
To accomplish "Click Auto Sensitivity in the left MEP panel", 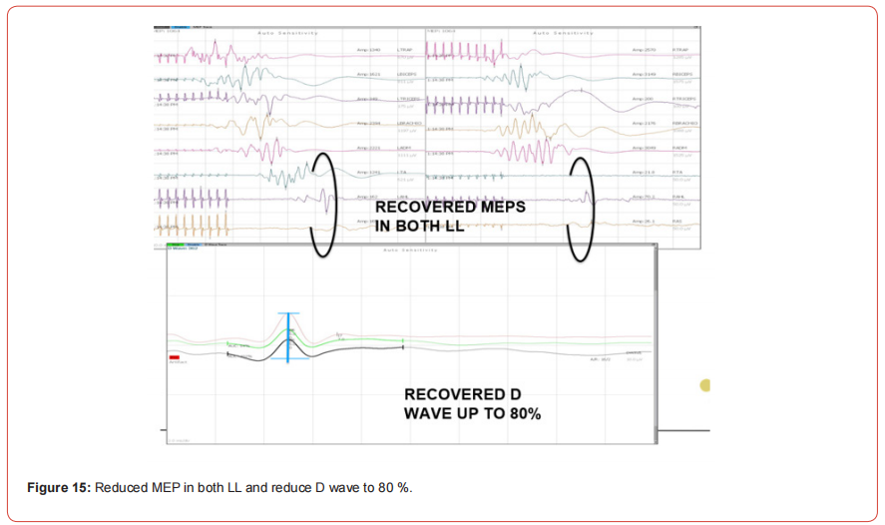I will point(288,33).
